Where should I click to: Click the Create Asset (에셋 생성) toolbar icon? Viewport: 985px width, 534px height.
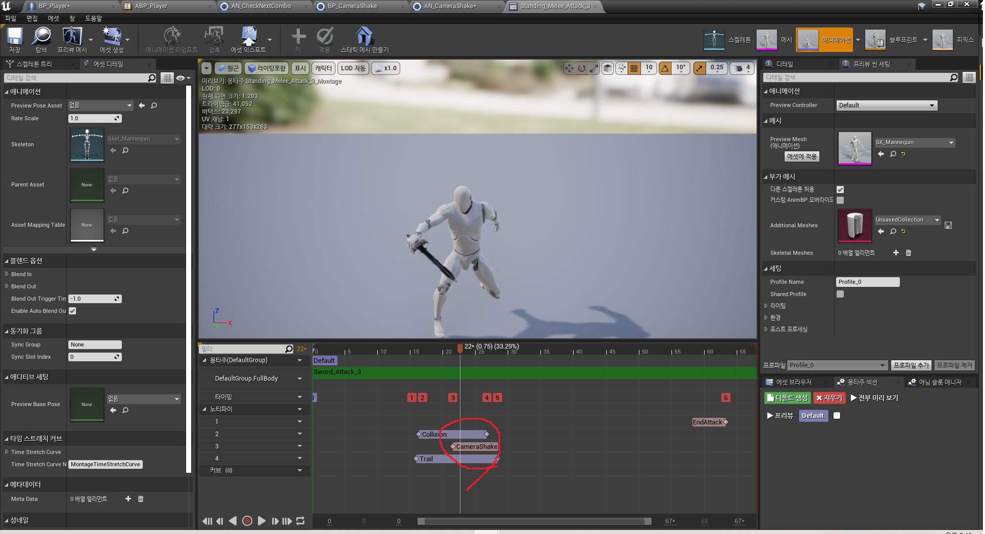[112, 40]
